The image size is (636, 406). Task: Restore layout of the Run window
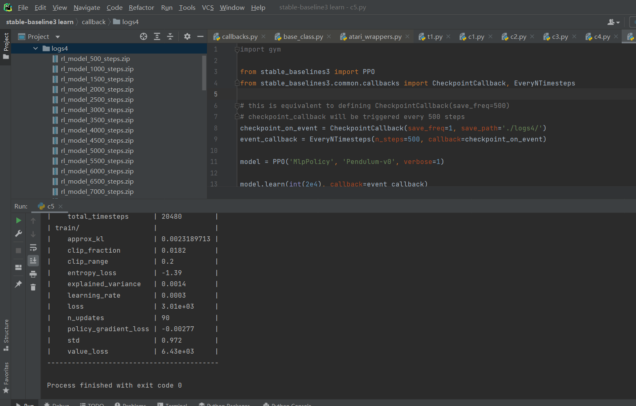18,267
